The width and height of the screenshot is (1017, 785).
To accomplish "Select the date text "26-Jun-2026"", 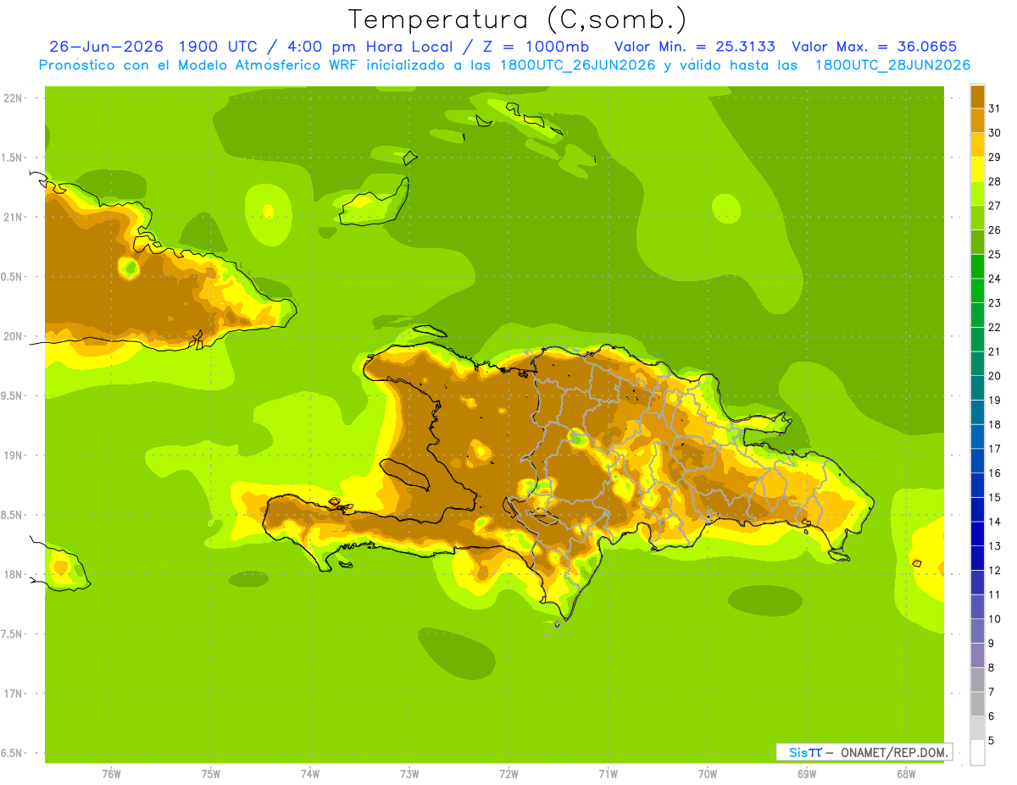I will tap(106, 47).
